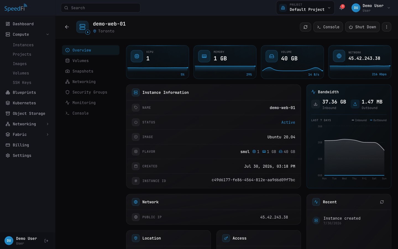Click the logout icon next to Demo User
The image size is (398, 249).
46,241
